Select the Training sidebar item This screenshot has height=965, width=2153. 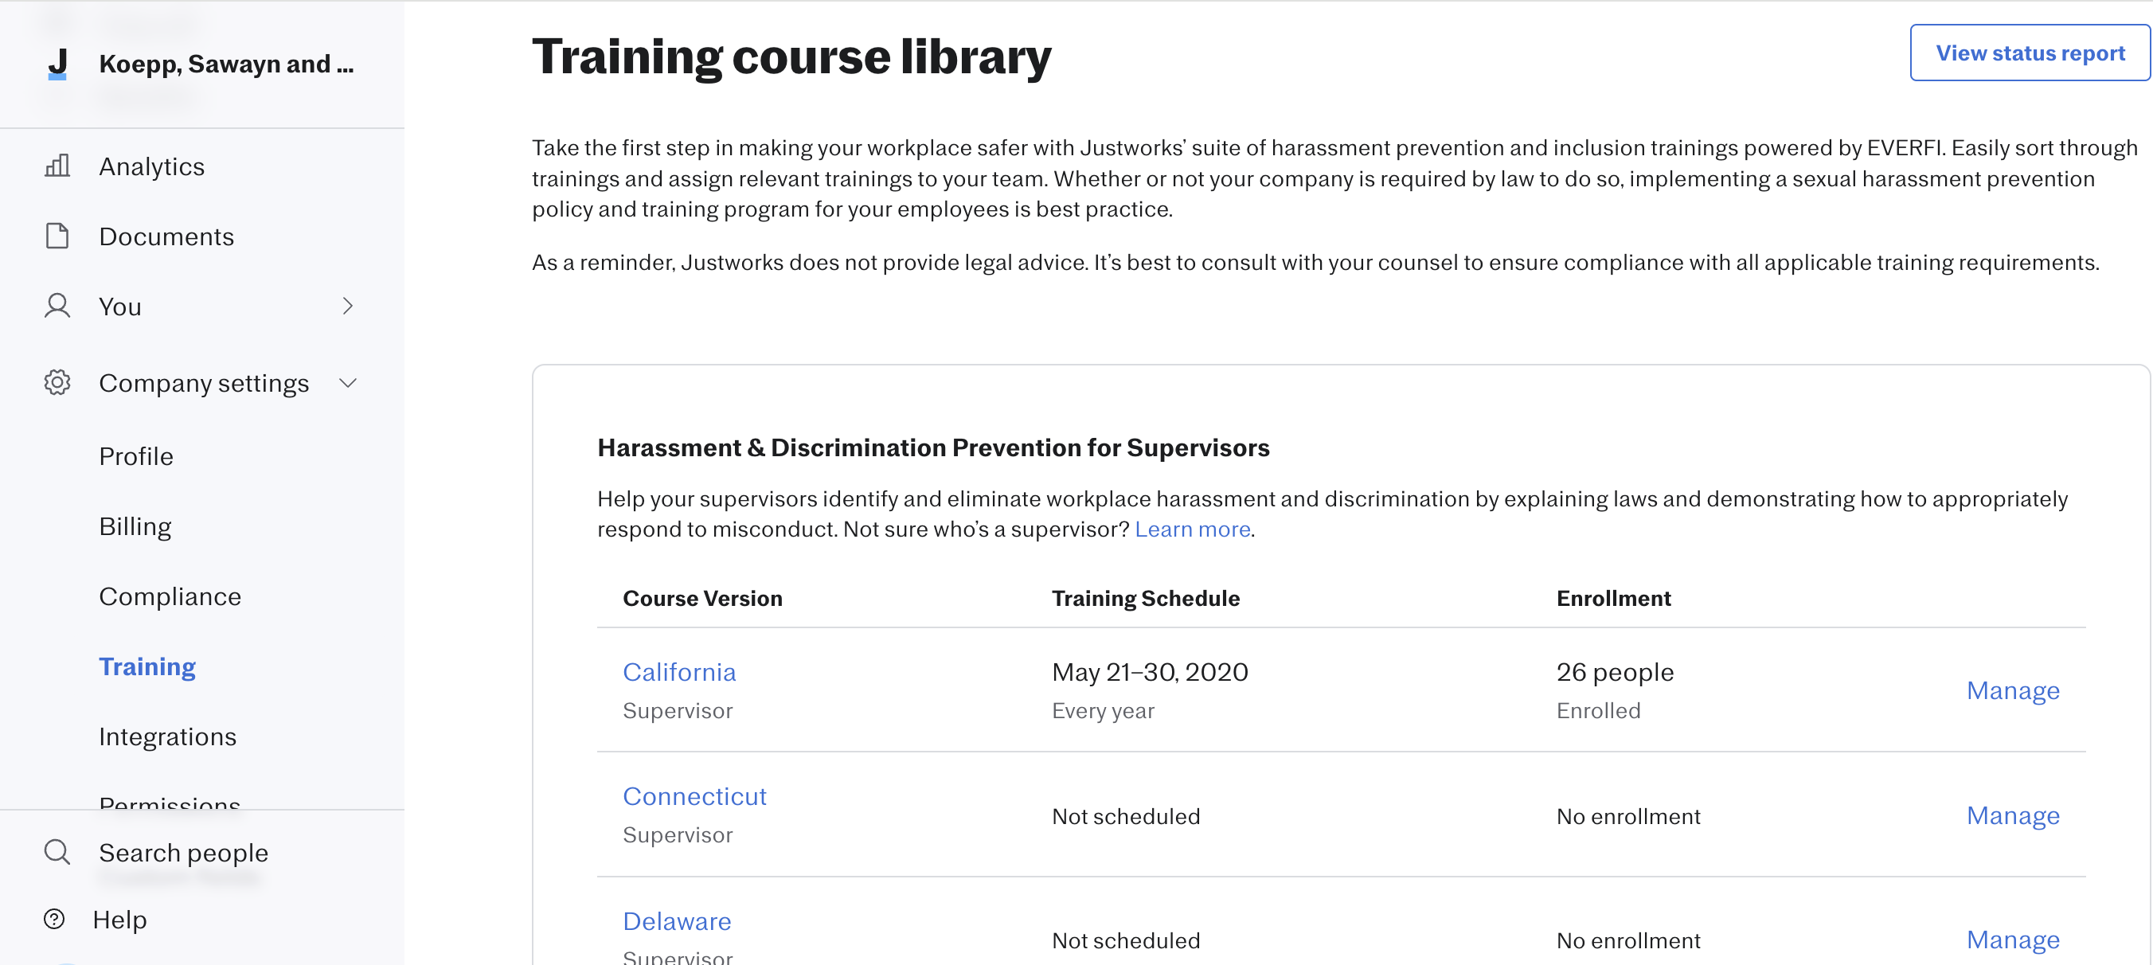pos(147,666)
